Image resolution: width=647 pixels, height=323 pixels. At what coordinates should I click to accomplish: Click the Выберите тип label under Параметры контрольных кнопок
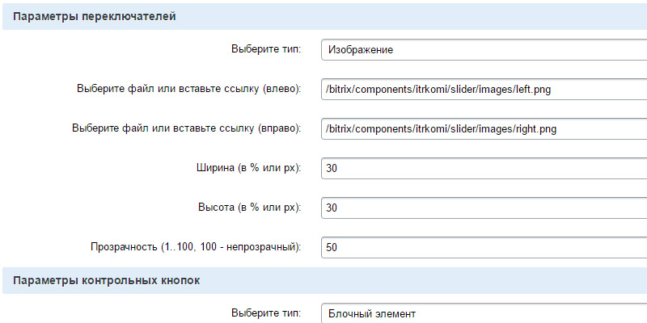tap(265, 313)
